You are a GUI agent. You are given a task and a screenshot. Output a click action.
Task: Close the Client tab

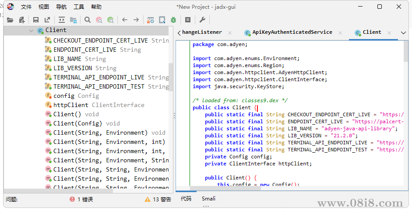pos(389,33)
